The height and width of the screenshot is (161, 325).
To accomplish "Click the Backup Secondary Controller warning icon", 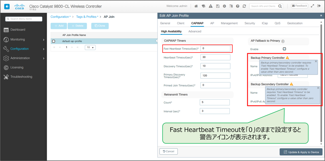I will click(x=291, y=84).
